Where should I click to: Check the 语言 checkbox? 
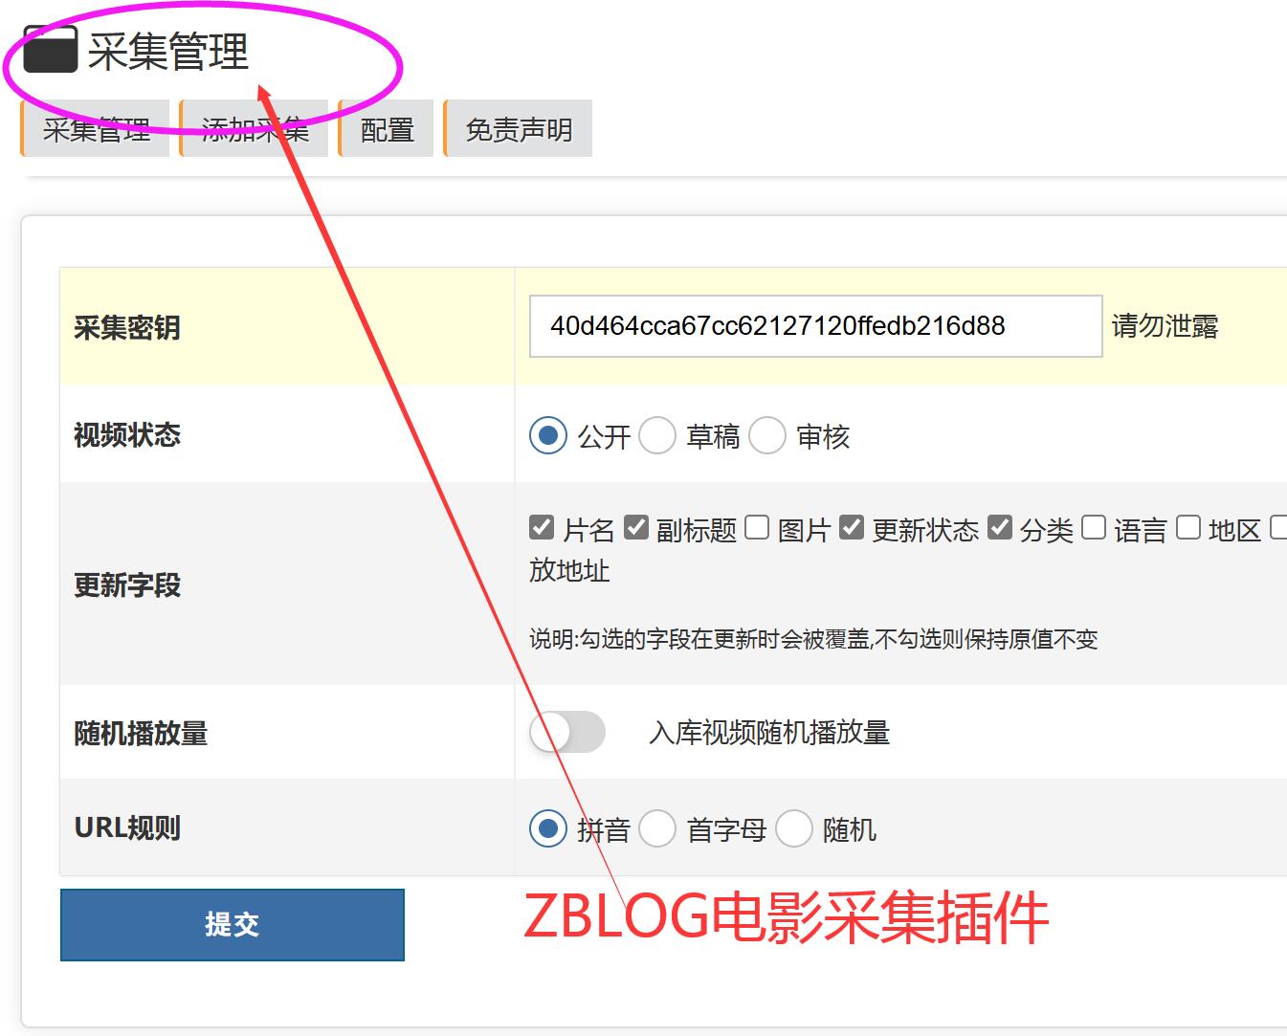[x=1094, y=528]
